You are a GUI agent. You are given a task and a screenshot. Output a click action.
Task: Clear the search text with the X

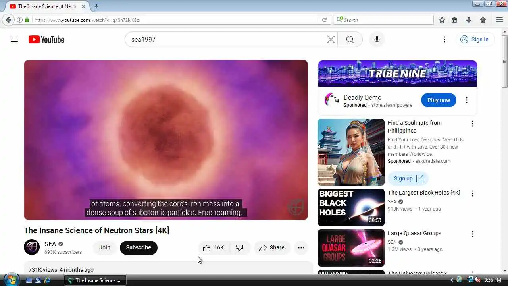(x=331, y=39)
